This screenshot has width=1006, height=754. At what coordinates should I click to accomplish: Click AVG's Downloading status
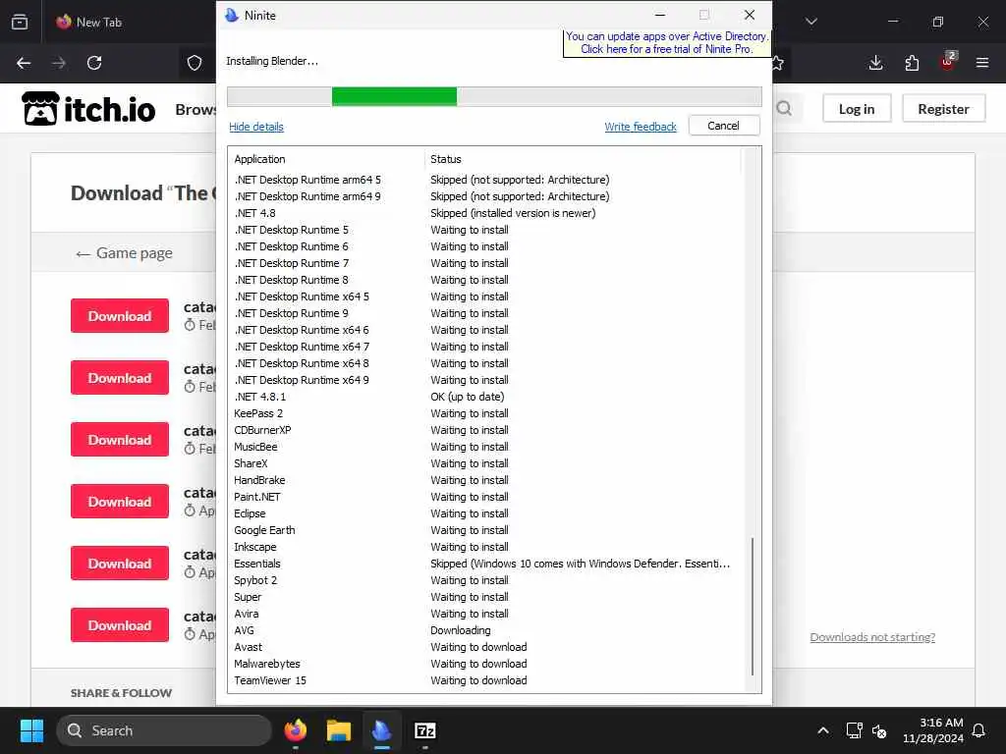[x=461, y=630]
